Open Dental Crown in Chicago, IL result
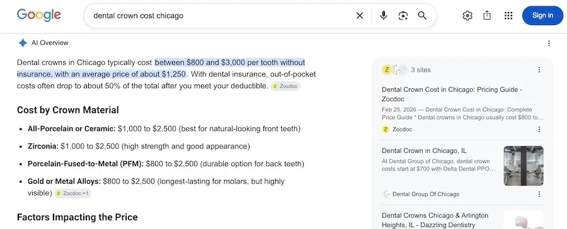Image resolution: width=567 pixels, height=229 pixels. click(424, 150)
